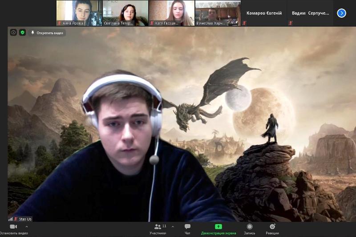Stop video with the camera icon
The image size is (356, 237).
[13, 227]
